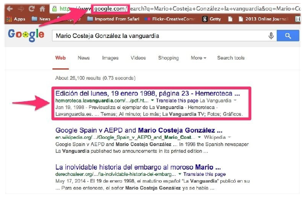Open the Flickr-CreativeCommons bookmark

point(170,19)
